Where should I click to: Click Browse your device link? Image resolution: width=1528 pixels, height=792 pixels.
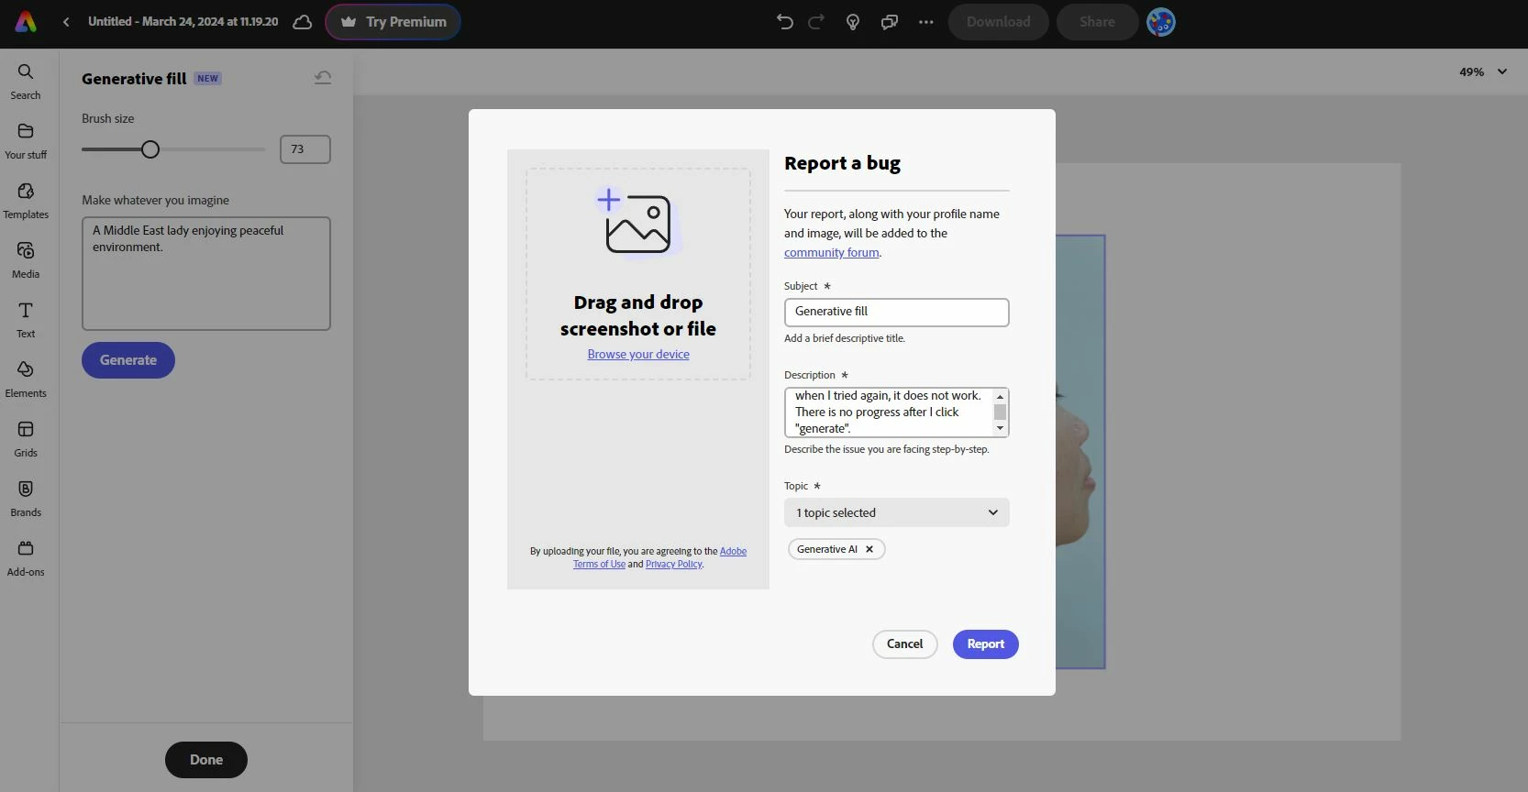pos(638,355)
